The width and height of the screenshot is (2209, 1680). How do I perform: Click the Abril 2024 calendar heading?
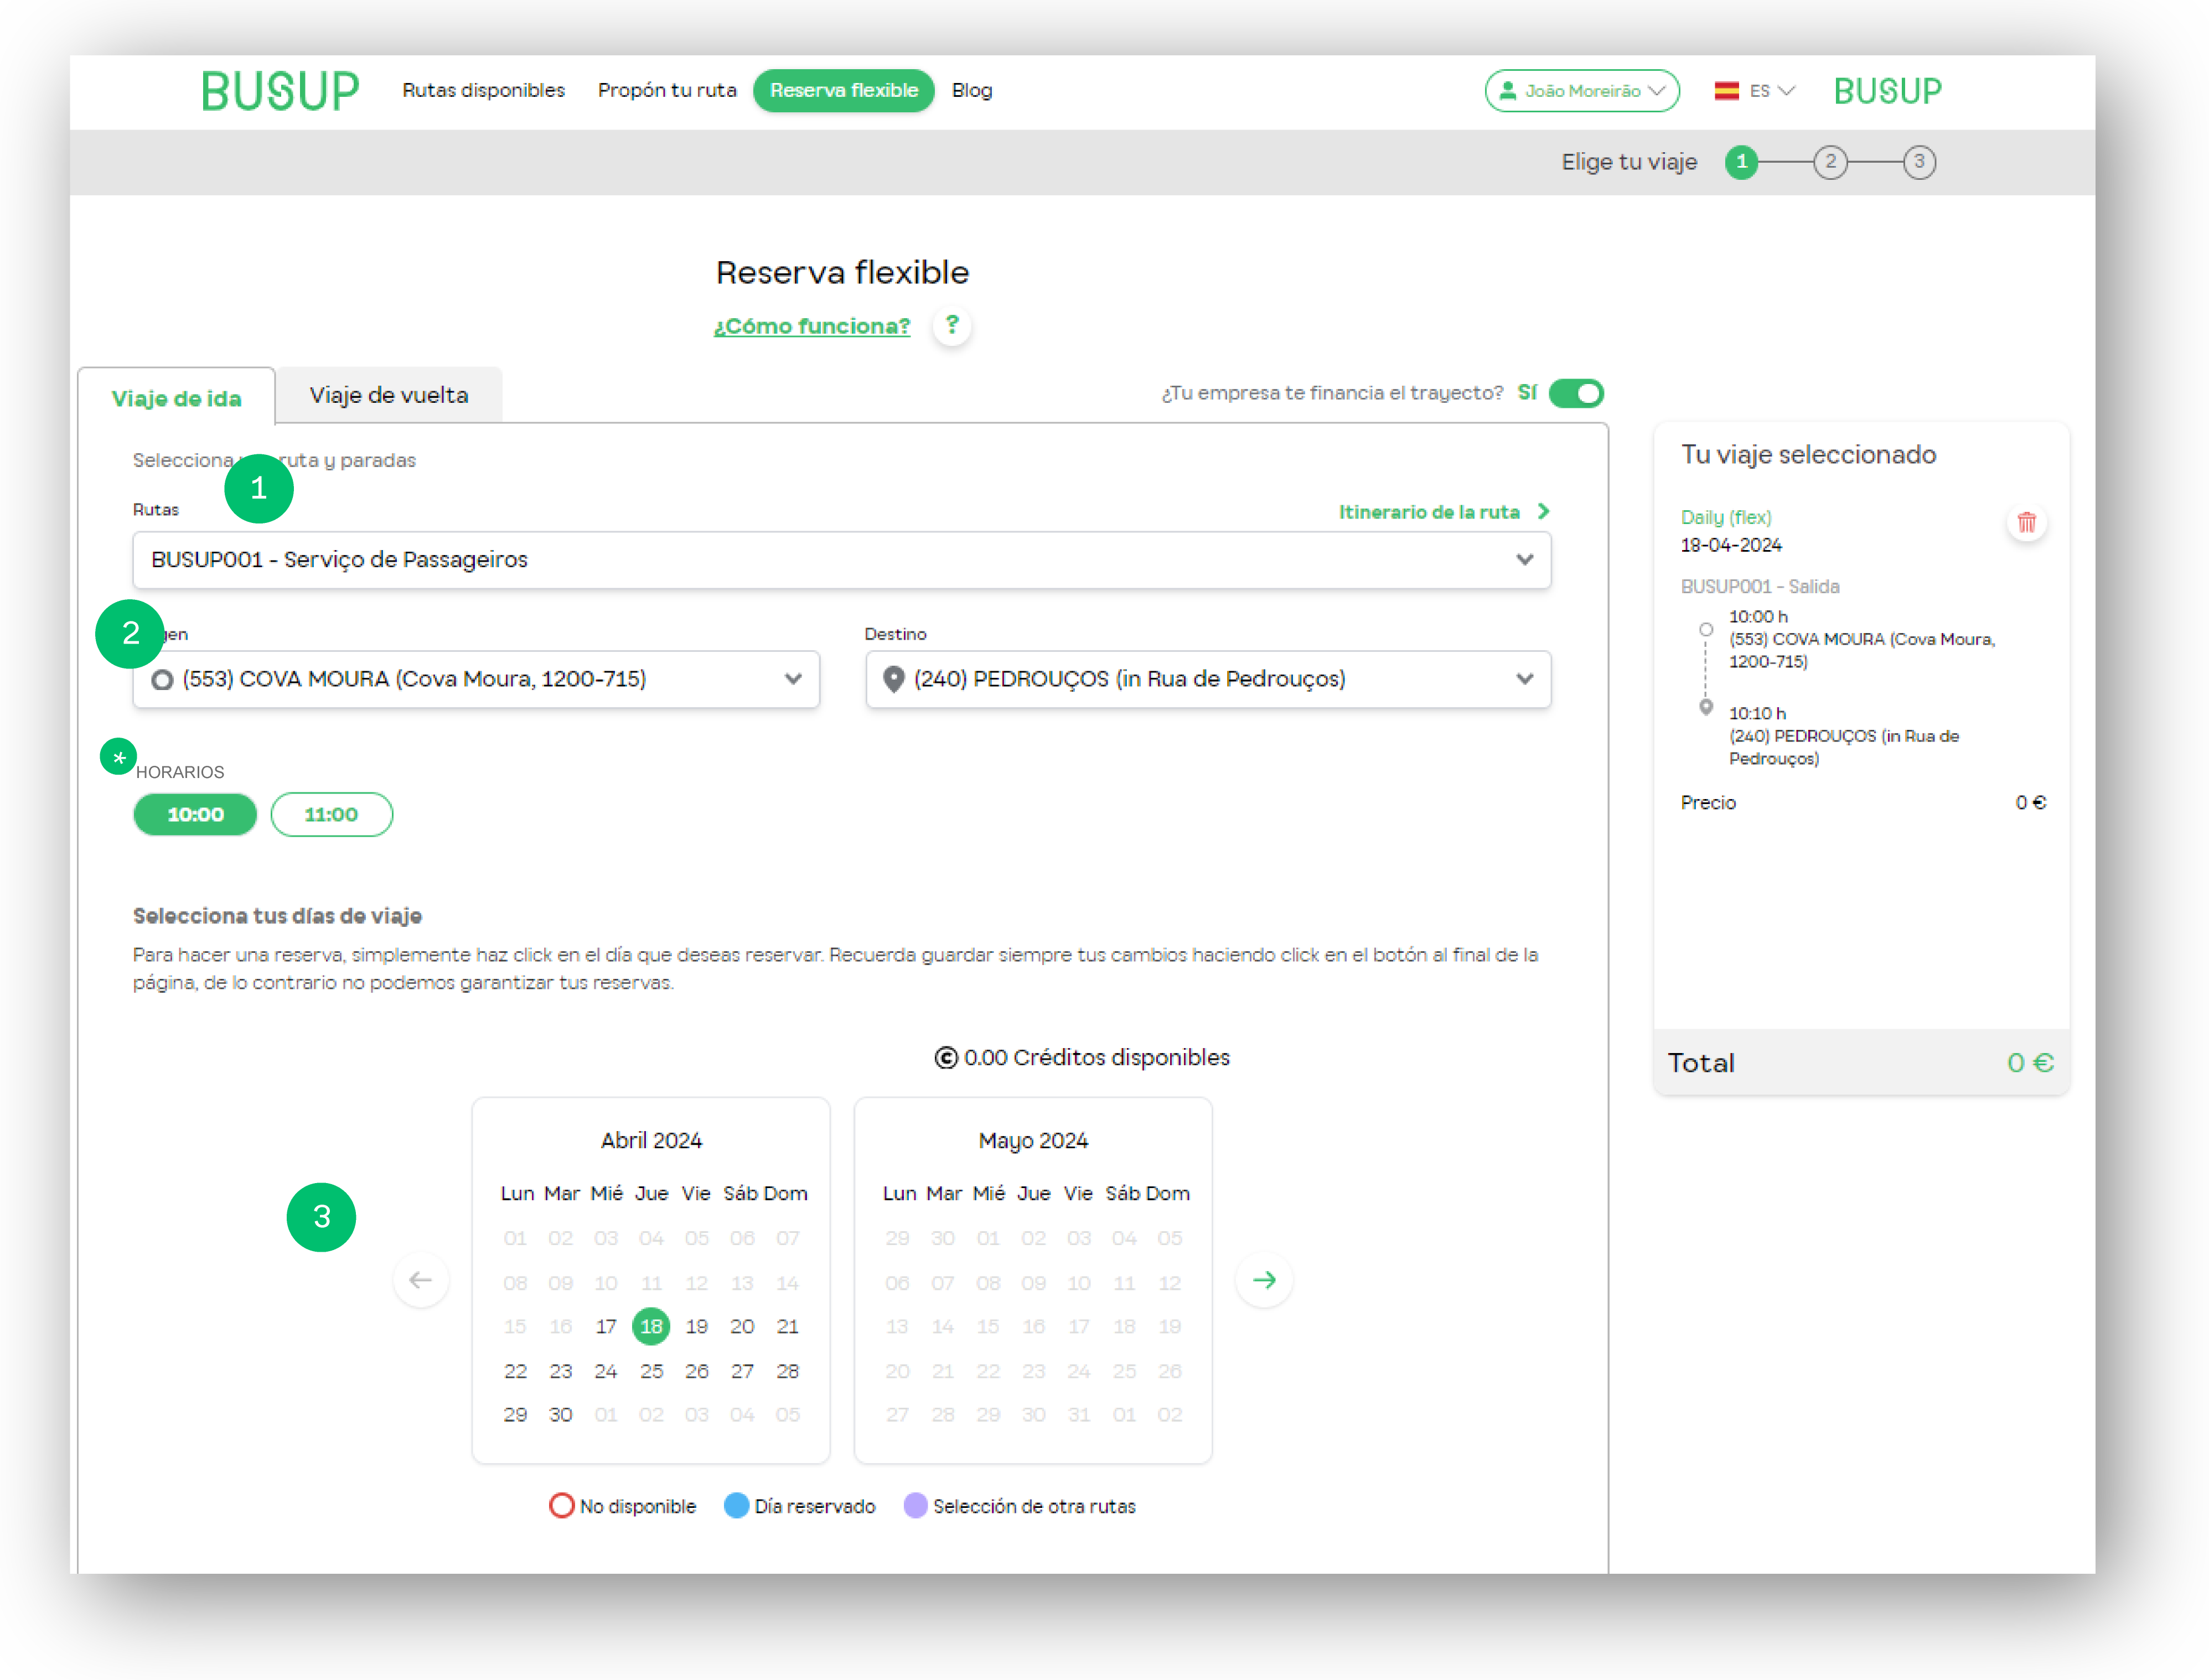coord(651,1140)
